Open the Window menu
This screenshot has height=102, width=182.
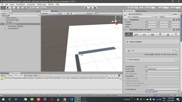pos(51,5)
